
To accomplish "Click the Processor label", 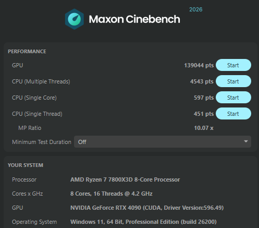I will coord(24,179).
